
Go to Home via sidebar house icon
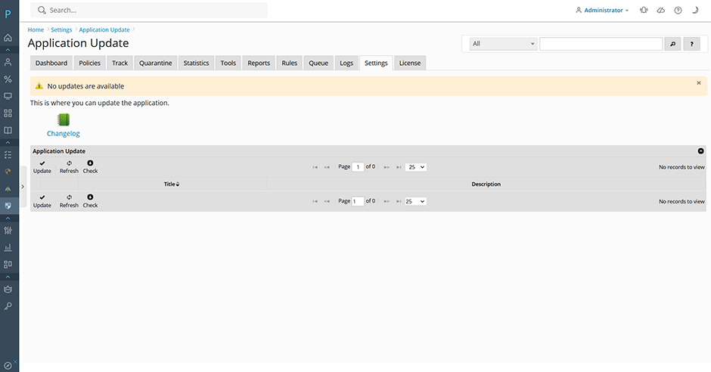[8, 38]
